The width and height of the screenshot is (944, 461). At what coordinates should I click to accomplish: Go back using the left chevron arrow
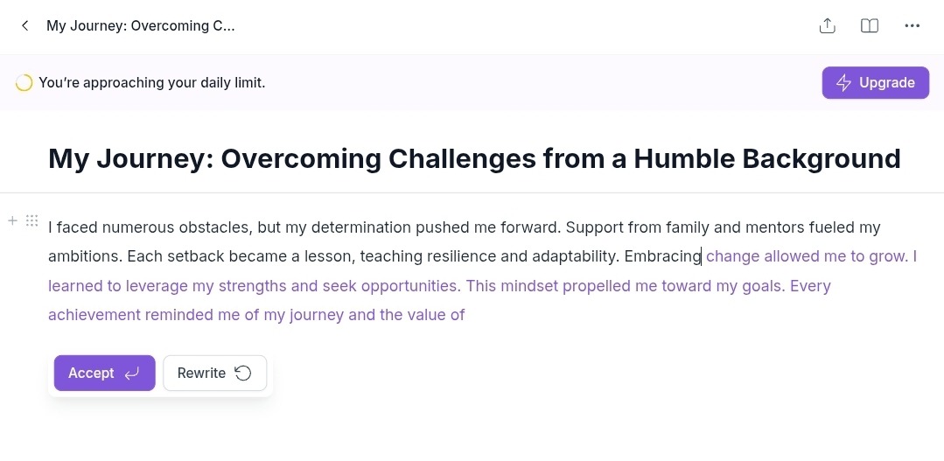[24, 26]
